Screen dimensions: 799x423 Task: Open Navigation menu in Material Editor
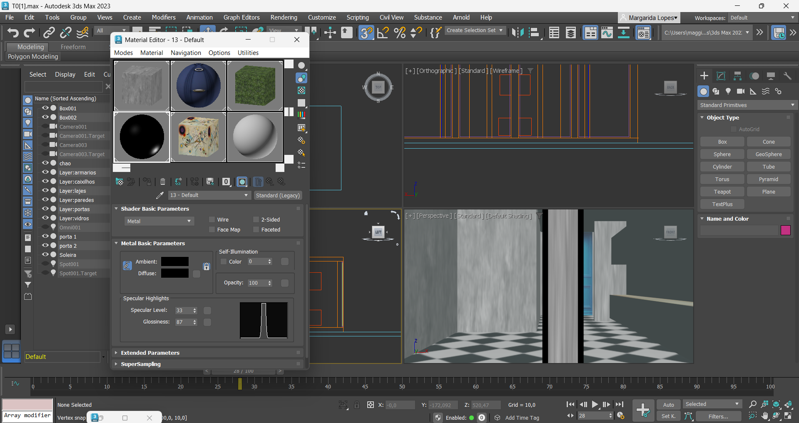coord(186,53)
